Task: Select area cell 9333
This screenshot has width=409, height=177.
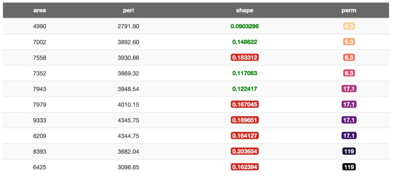Action: 40,120
